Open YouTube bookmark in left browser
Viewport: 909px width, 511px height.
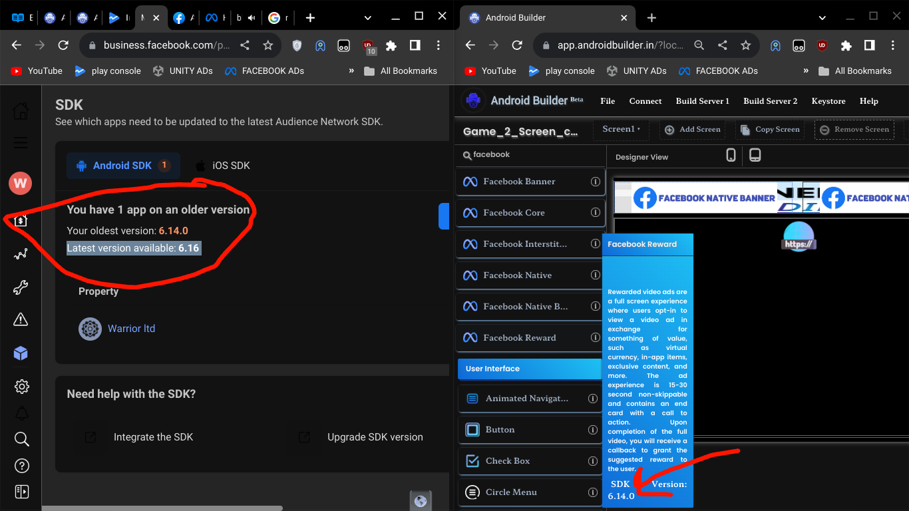[37, 71]
